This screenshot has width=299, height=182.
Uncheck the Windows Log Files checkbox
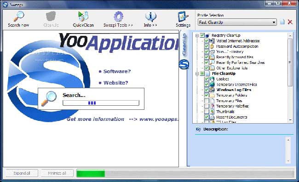click(207, 90)
